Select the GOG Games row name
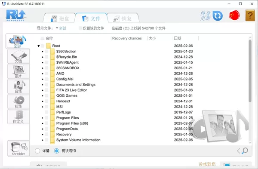The width and height of the screenshot is (258, 169). coord(67,95)
